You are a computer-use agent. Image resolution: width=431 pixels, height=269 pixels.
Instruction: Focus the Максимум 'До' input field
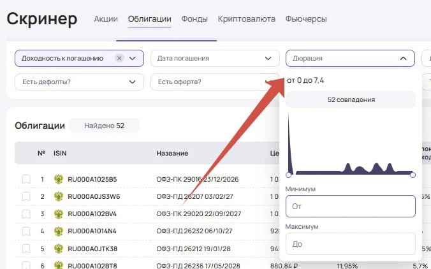(351, 244)
